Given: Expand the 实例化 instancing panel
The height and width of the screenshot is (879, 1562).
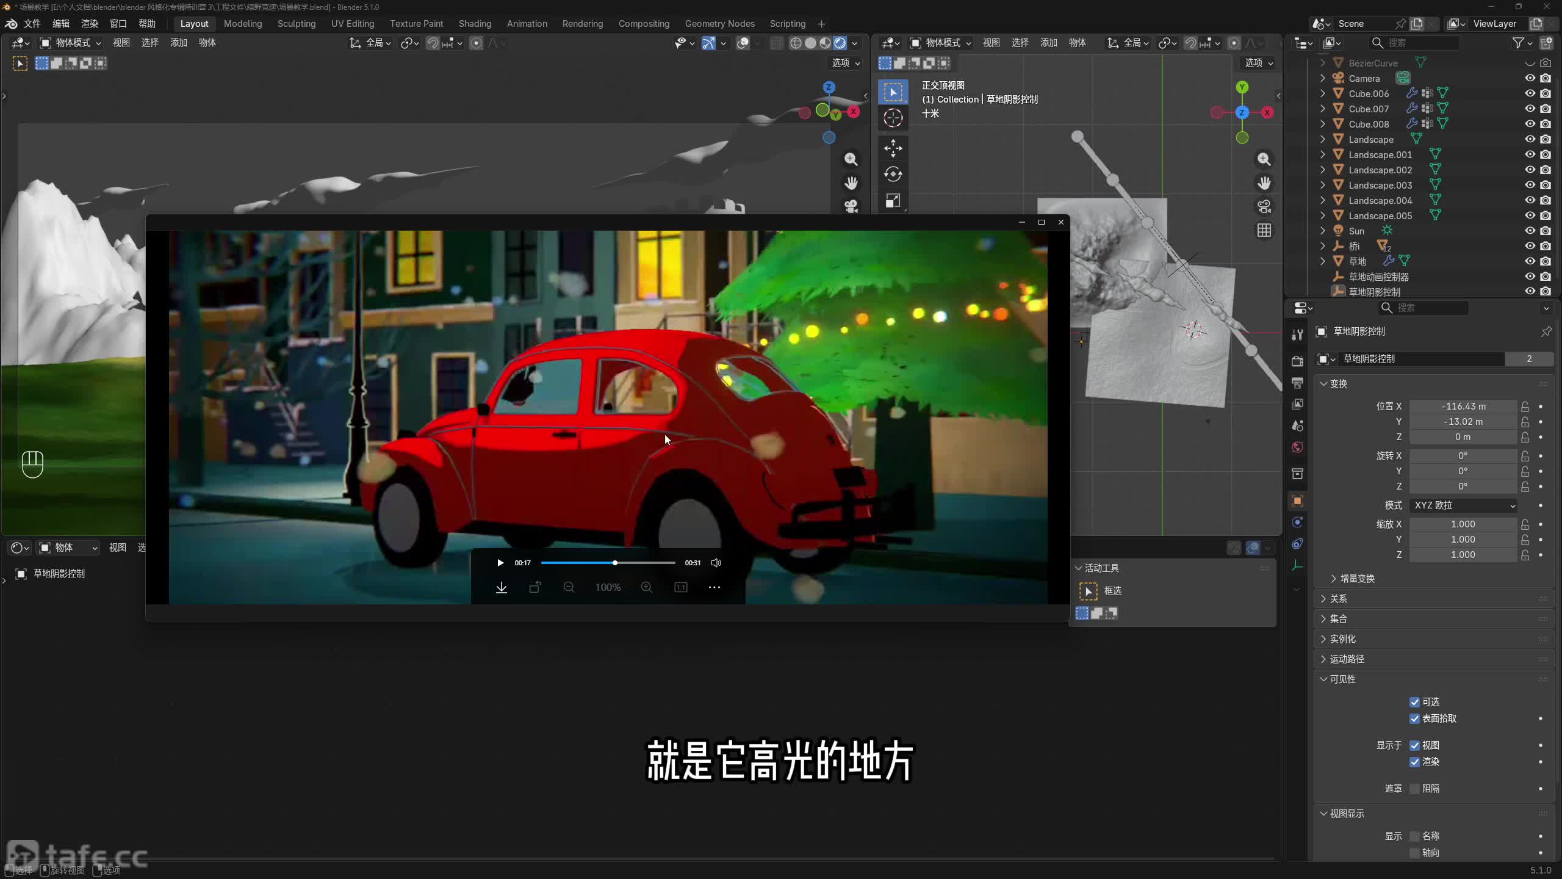Looking at the screenshot, I should coord(1342,639).
